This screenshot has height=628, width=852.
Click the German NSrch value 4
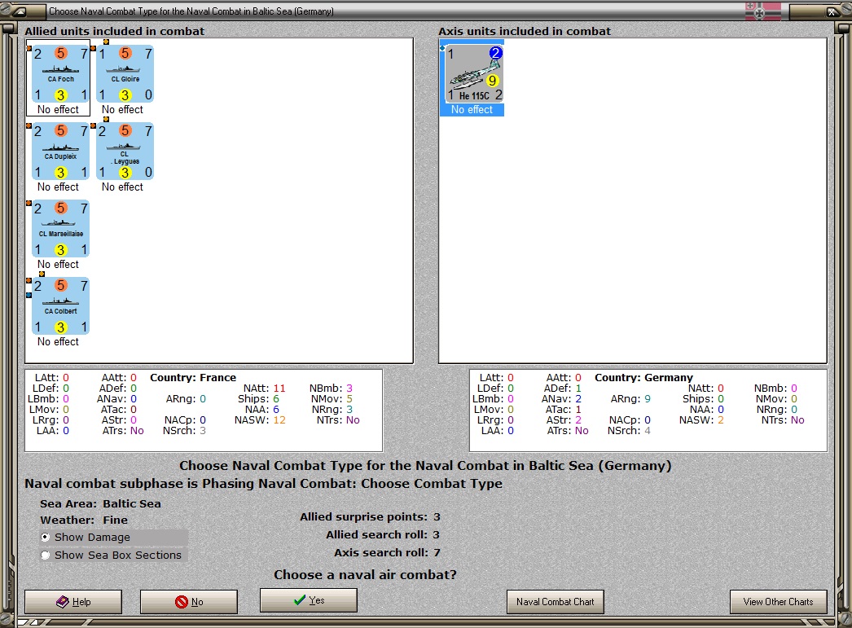(x=648, y=431)
